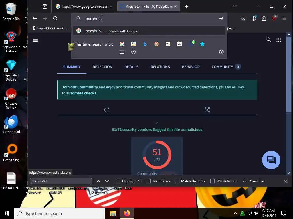This screenshot has height=219, width=293.
Task: Open the list all tabs dropdown
Action: point(235,7)
